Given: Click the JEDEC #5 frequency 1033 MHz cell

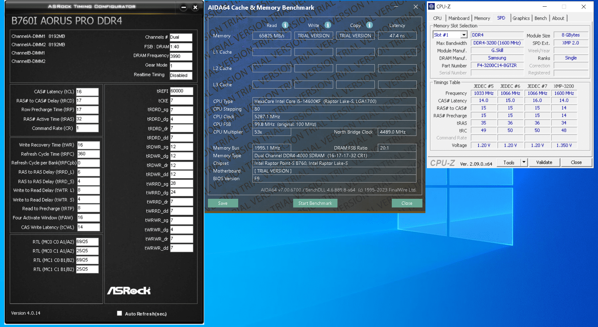Looking at the screenshot, I should pyautogui.click(x=483, y=93).
